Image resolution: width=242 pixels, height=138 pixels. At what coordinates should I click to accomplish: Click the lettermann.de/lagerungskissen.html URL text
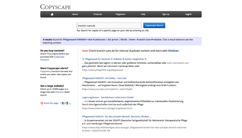tap(107, 108)
